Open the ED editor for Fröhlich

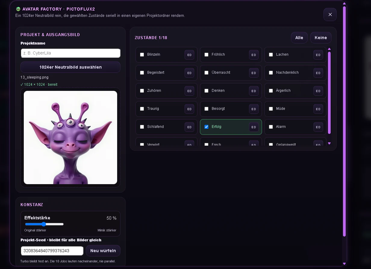(x=254, y=55)
